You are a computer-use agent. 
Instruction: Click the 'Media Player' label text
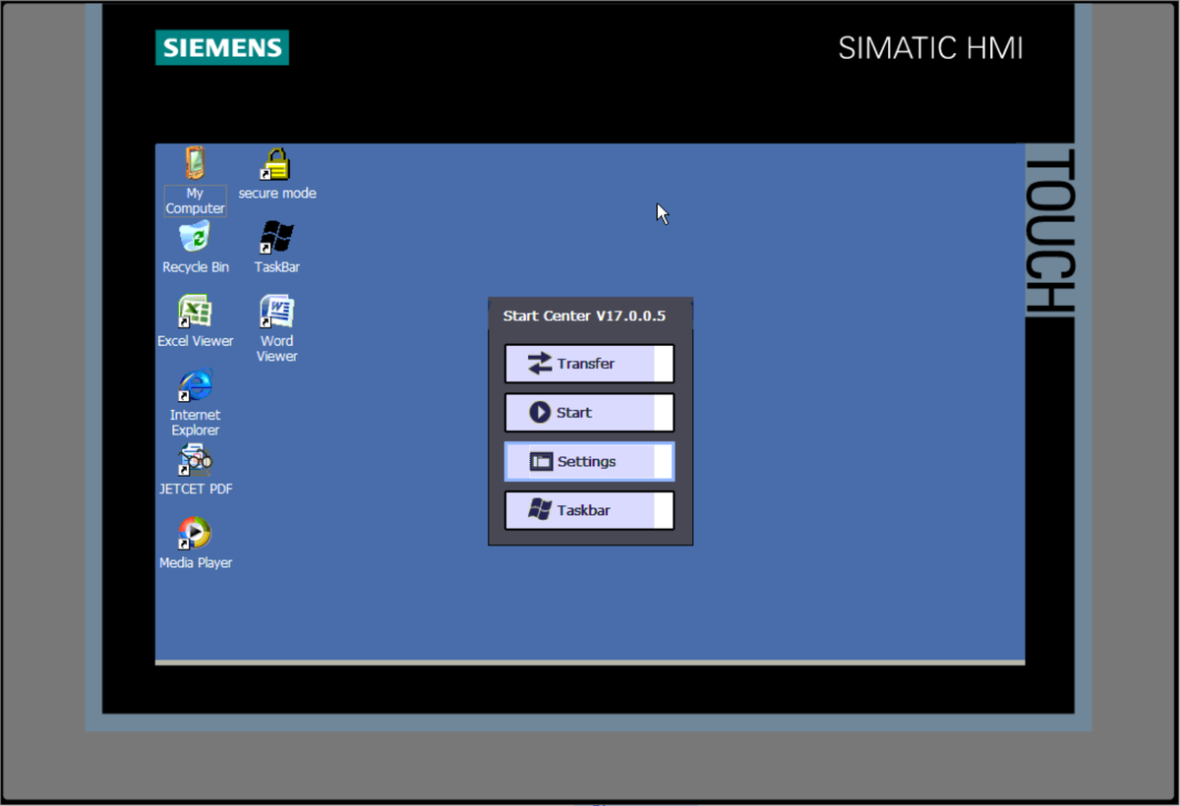[x=196, y=563]
